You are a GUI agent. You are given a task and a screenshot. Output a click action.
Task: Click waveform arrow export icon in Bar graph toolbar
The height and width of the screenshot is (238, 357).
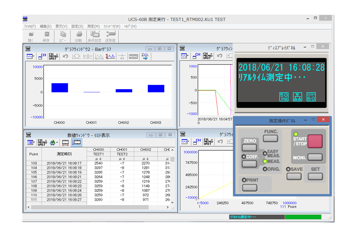[x=145, y=56]
